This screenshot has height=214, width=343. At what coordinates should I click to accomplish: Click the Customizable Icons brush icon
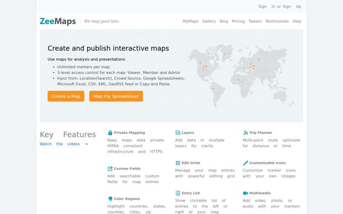click(x=245, y=163)
